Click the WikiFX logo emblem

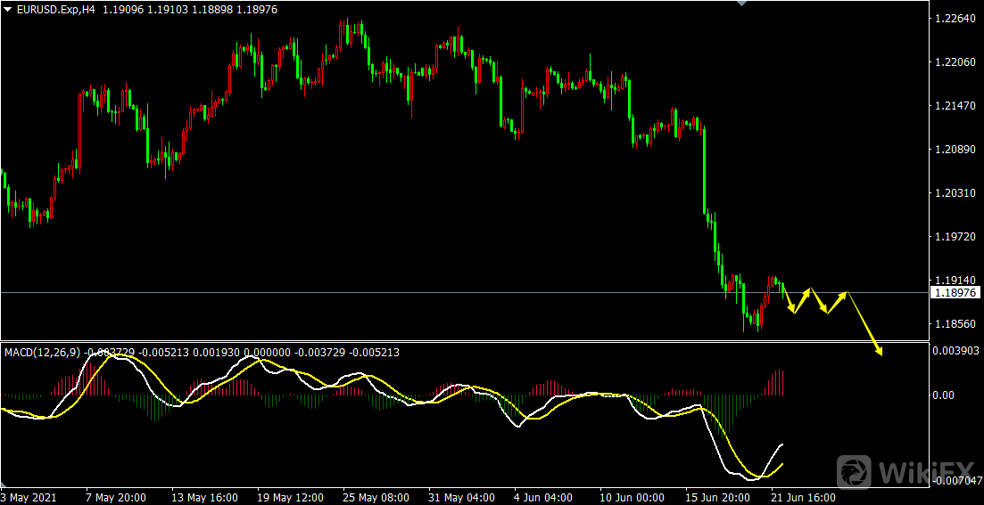tap(855, 469)
